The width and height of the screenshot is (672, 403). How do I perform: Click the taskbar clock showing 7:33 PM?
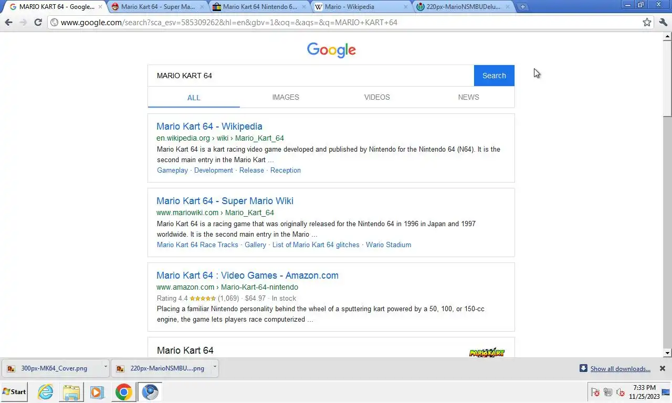tap(644, 392)
